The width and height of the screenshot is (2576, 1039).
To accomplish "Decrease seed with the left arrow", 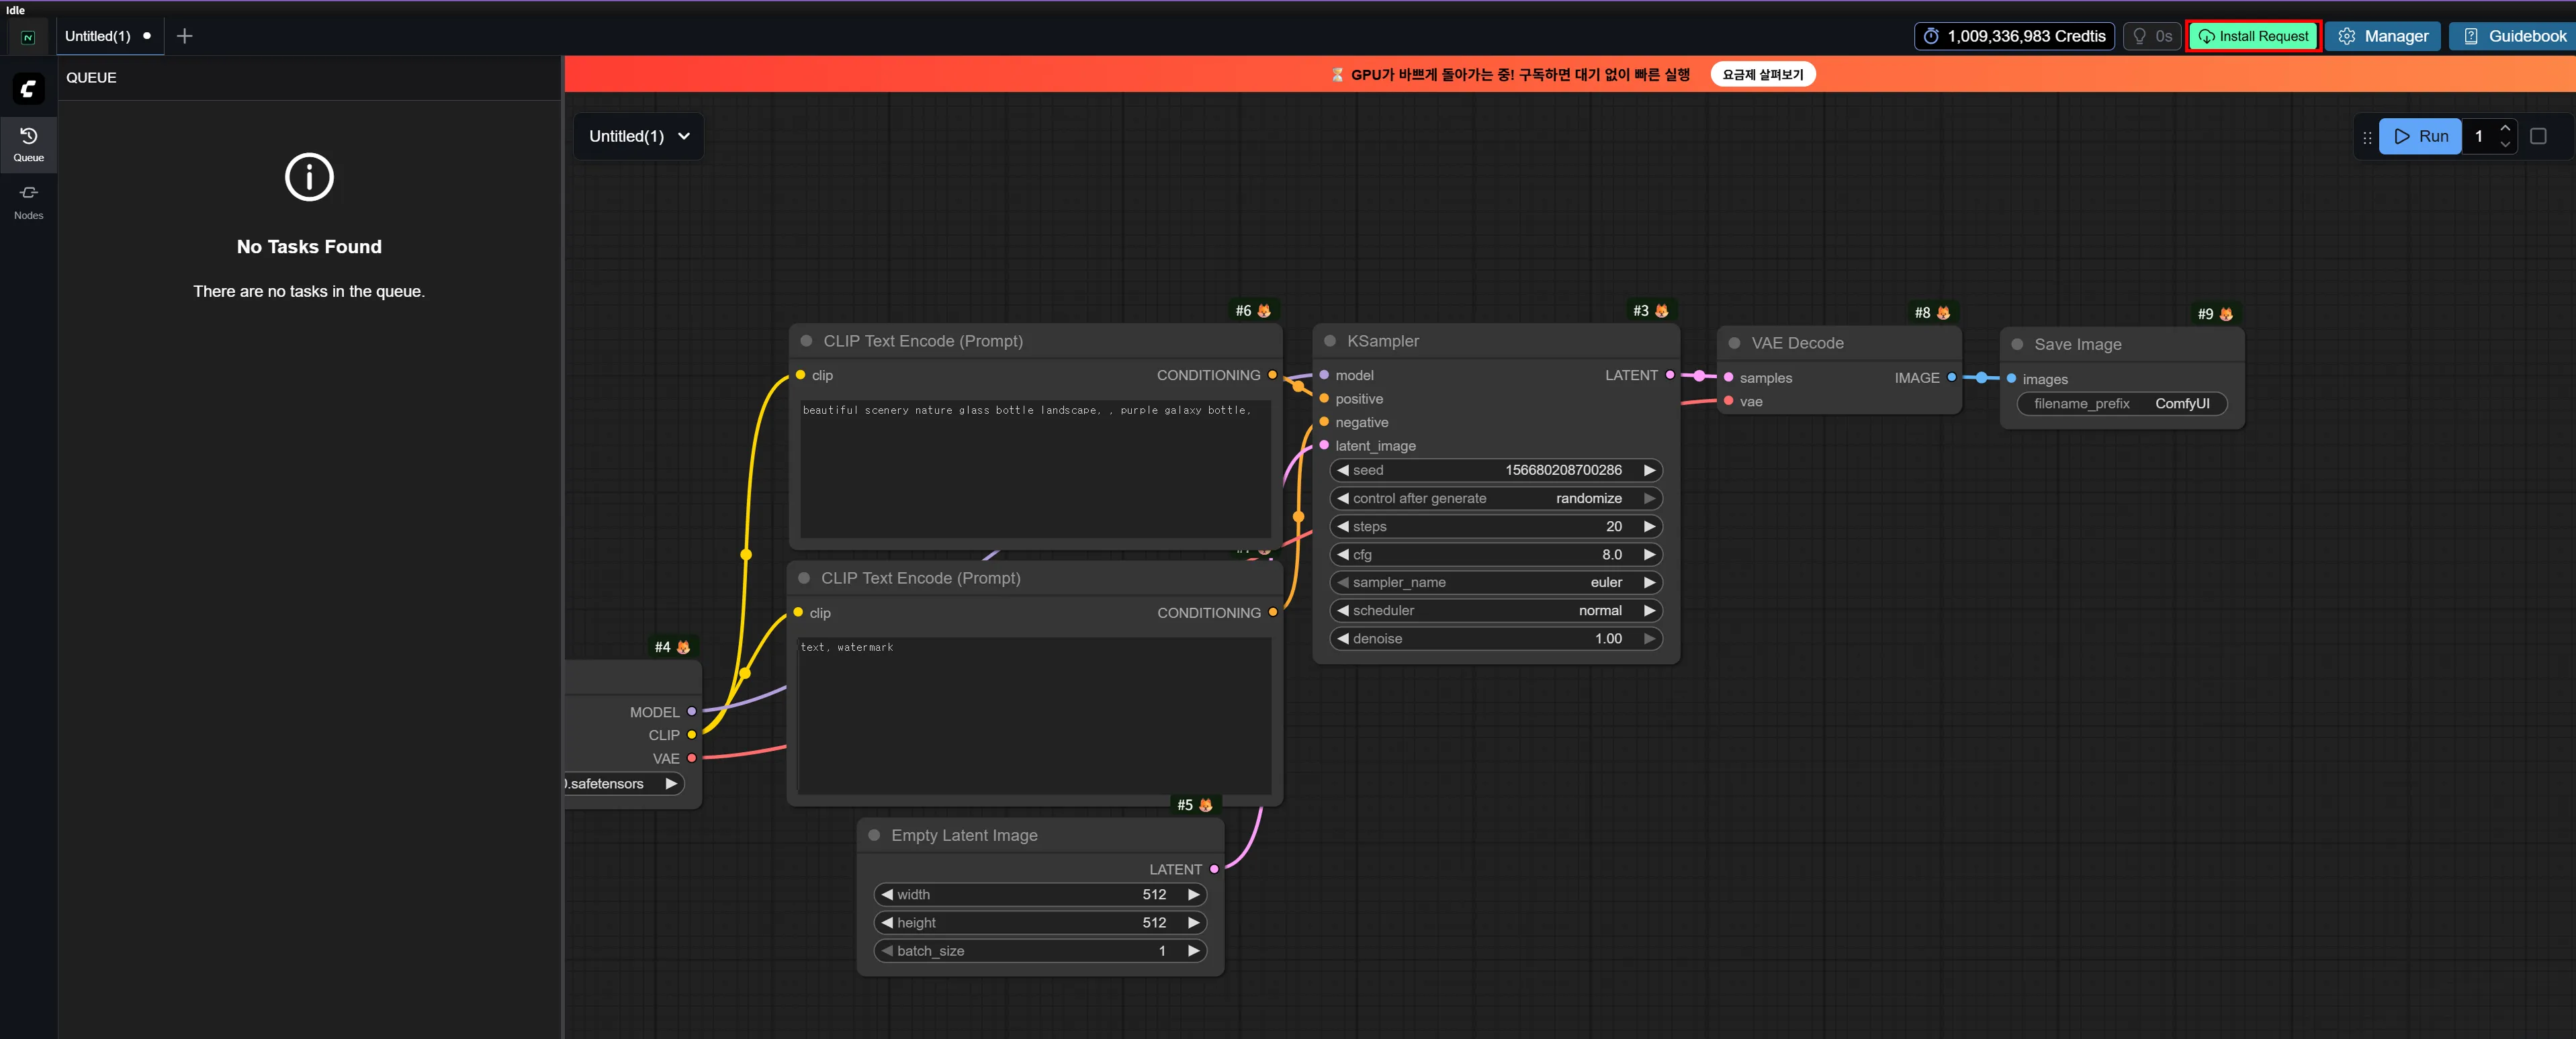I will pos(1343,470).
